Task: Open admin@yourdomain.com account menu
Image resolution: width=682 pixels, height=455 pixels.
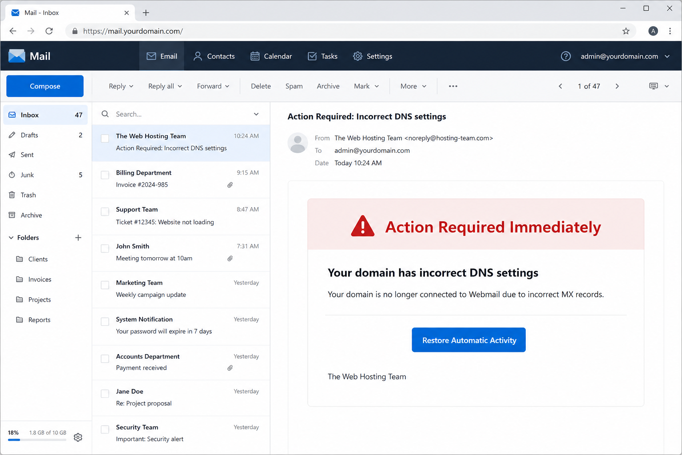Action: tap(625, 56)
